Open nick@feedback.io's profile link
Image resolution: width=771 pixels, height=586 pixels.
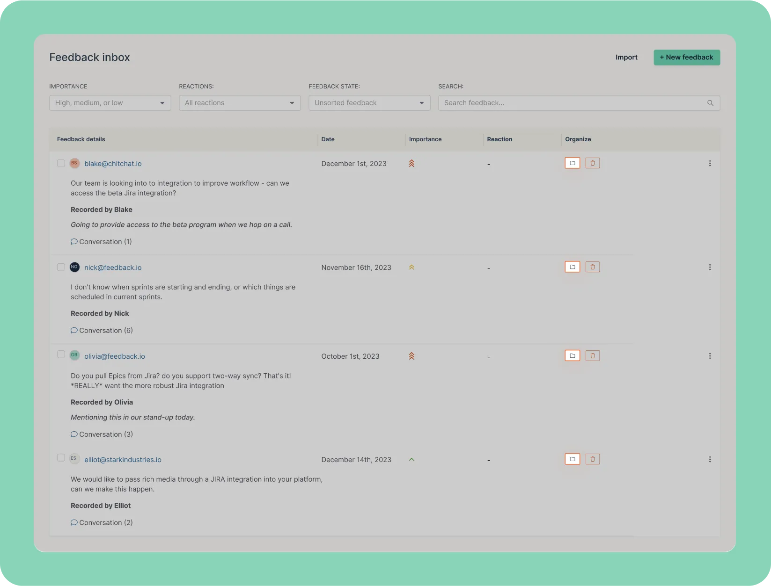(x=113, y=267)
